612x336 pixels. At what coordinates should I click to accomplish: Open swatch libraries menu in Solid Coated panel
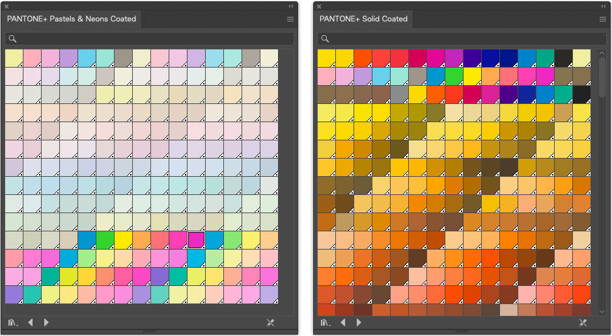326,322
